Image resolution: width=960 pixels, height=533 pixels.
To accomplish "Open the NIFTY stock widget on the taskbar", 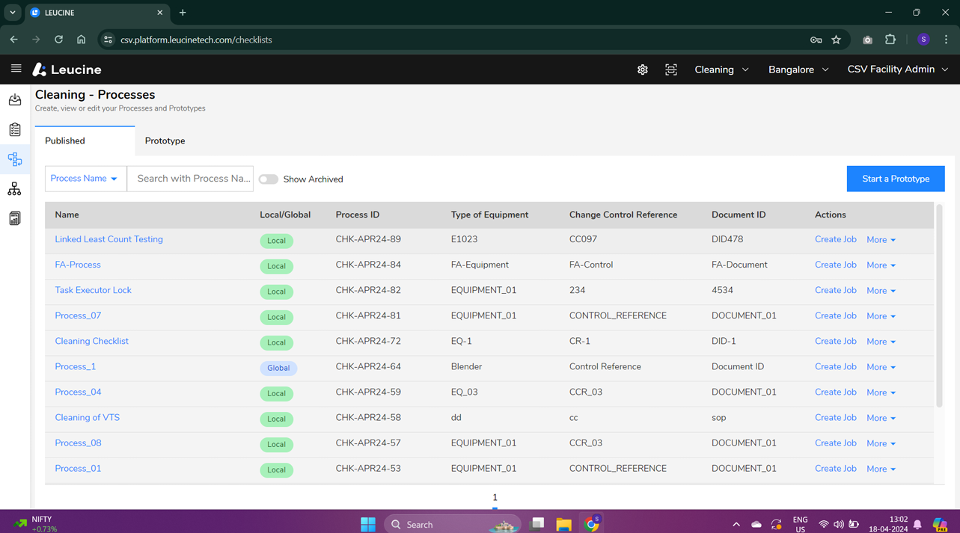I will (37, 524).
